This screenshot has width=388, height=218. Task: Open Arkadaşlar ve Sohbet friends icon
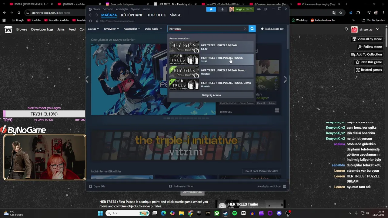click(284, 187)
